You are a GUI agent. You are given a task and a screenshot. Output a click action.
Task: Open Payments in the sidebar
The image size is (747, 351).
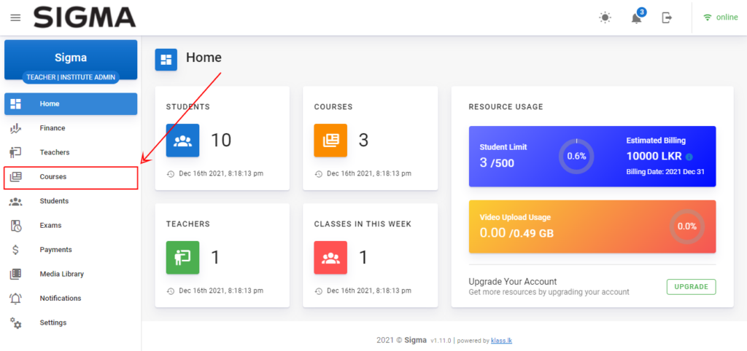point(71,250)
